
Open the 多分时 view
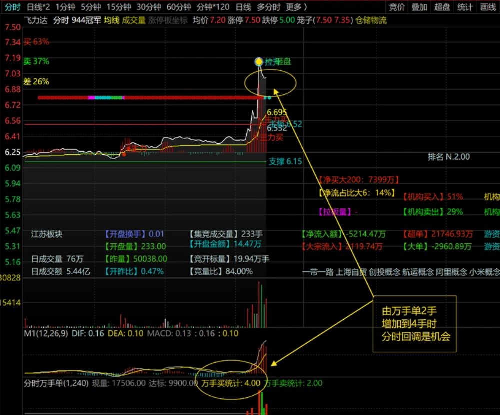268,7
